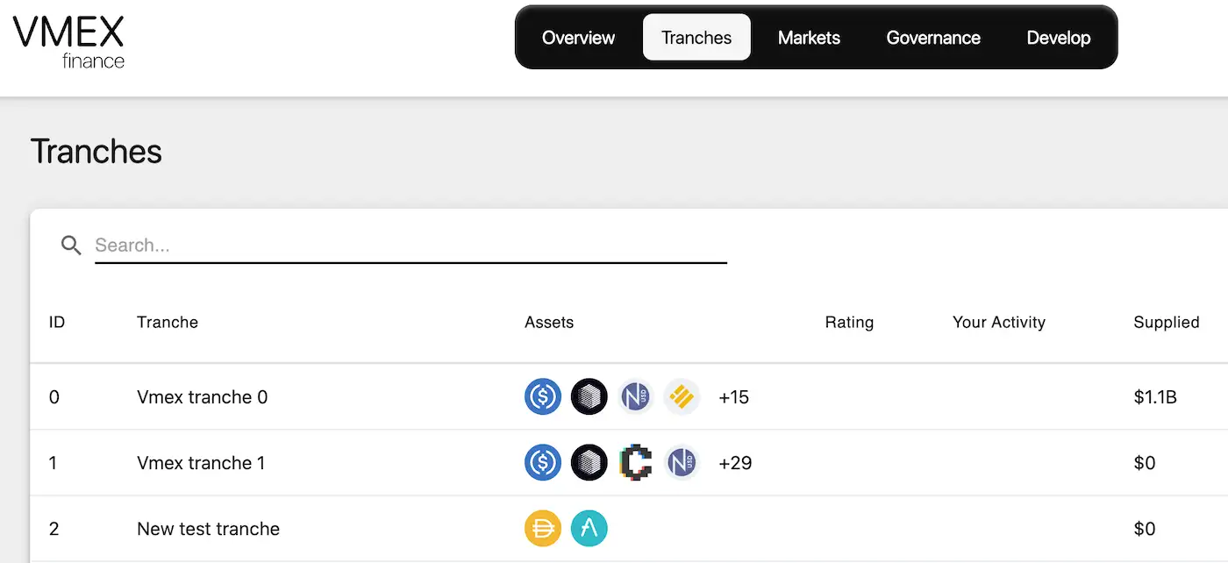Click the N USD token in tranche 1
Viewport: 1228px width, 563px height.
tap(681, 462)
